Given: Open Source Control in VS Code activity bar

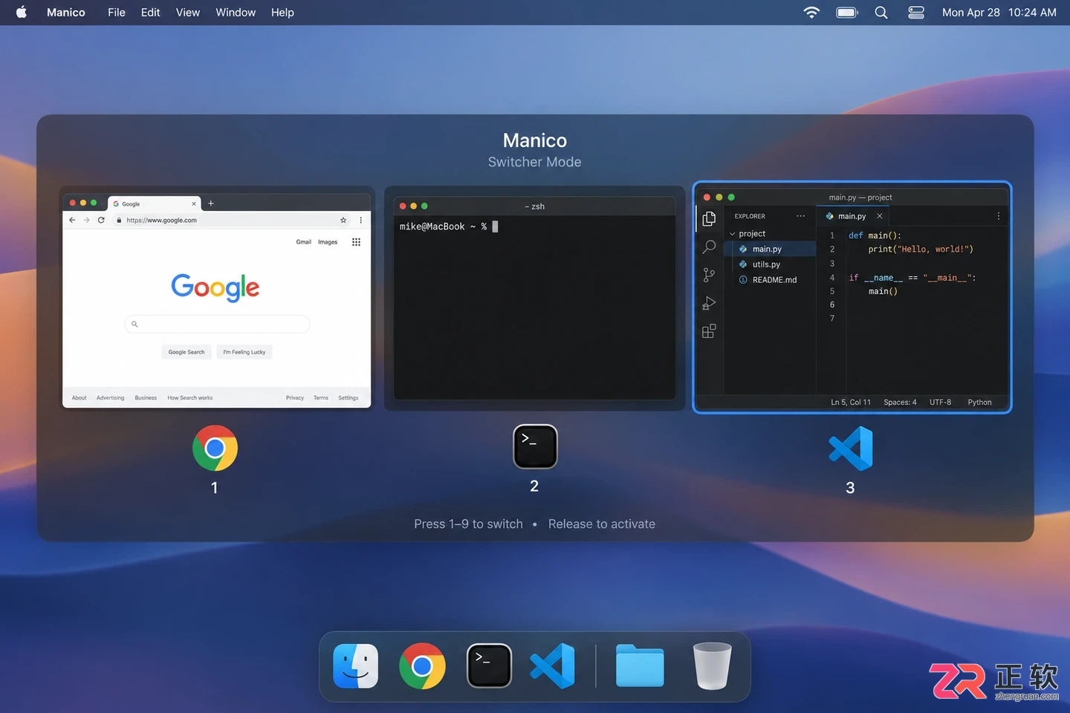Looking at the screenshot, I should coord(709,275).
